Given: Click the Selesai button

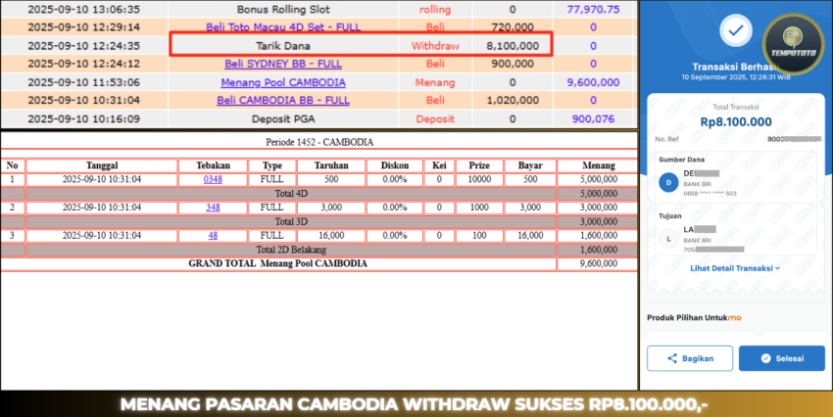Looking at the screenshot, I should 781,358.
